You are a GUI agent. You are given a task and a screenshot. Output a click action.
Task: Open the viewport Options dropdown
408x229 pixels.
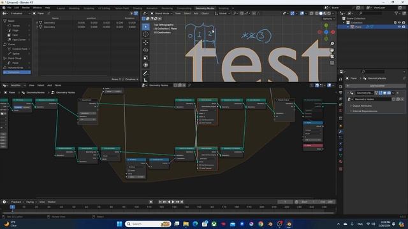328,18
